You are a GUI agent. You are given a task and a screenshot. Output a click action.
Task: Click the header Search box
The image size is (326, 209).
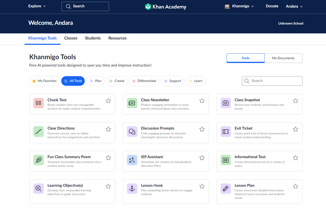point(85,6)
